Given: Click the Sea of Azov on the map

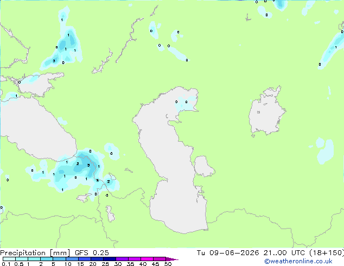Looking at the screenshot, I should click(37, 86).
